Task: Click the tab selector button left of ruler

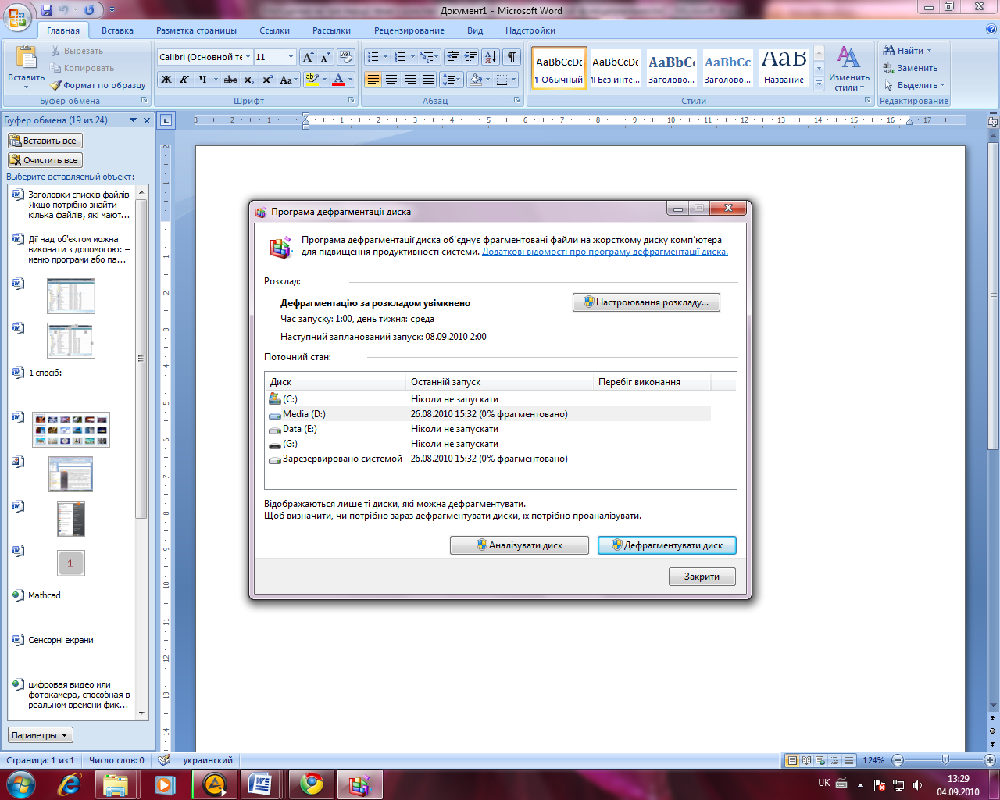Action: pos(166,120)
